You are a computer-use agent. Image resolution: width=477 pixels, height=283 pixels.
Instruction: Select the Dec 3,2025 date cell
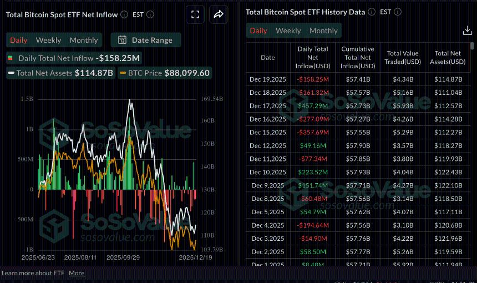click(268, 239)
